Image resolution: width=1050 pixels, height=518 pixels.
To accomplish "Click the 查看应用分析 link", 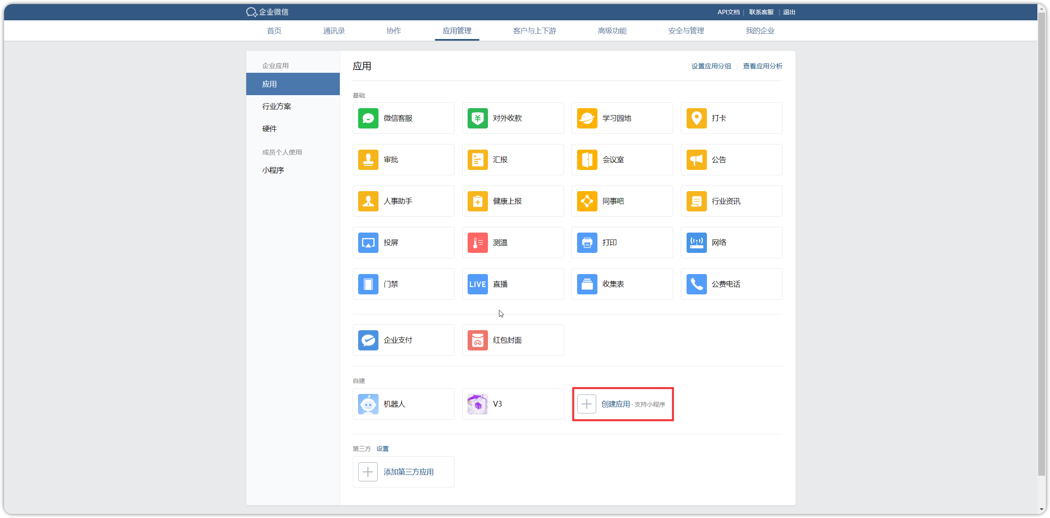I will [x=762, y=66].
